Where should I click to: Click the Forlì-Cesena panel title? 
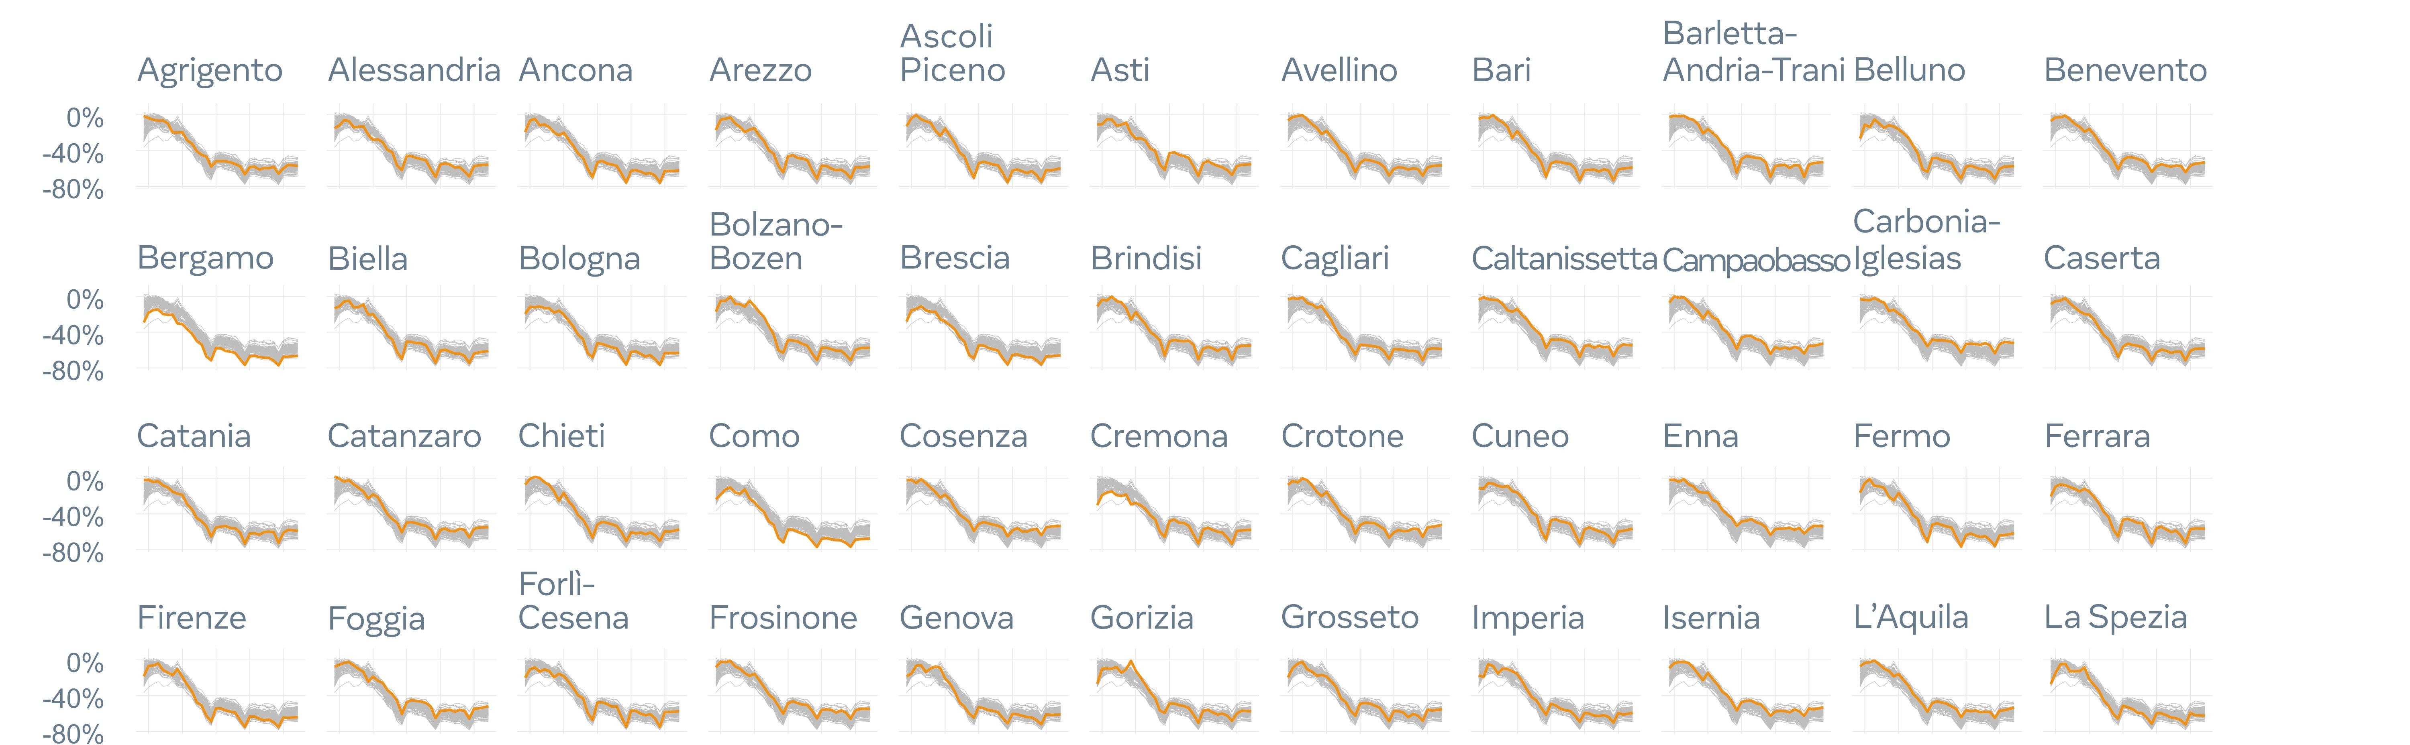[573, 601]
